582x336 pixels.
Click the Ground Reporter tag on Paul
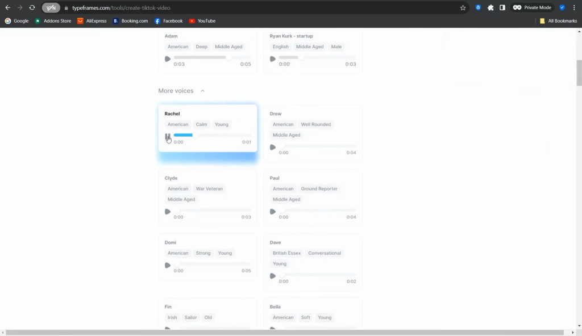(319, 189)
